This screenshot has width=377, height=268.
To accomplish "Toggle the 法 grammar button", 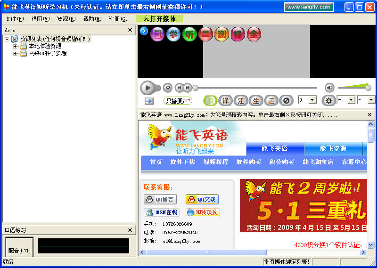I will (x=271, y=101).
